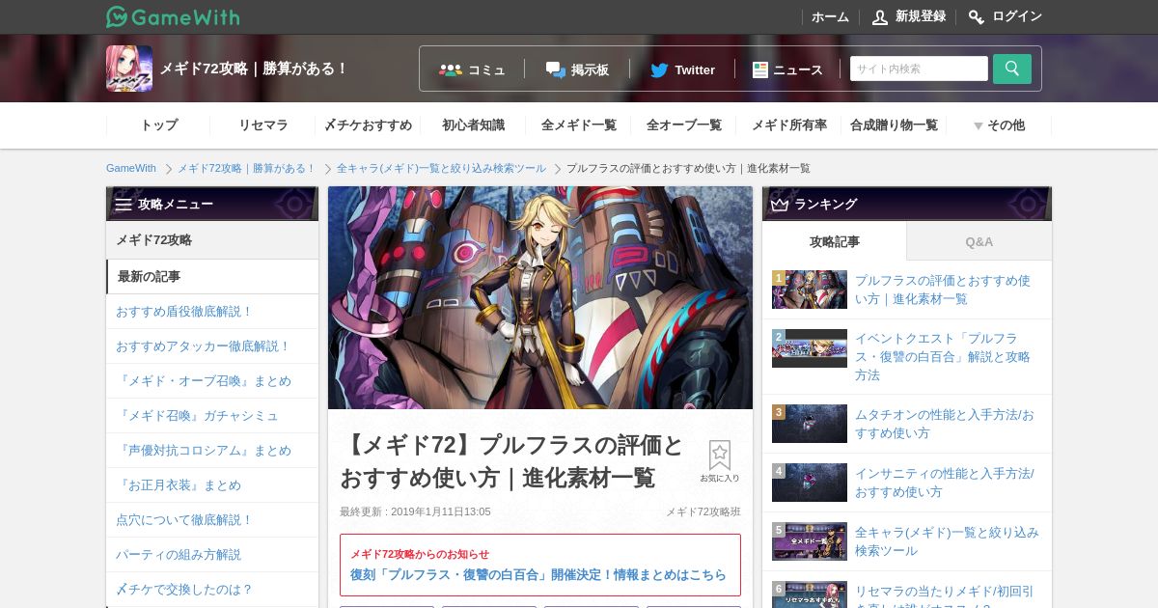Click the 最終更新 : 2019年1月11日13:05 timestamp
The height and width of the screenshot is (608, 1158).
click(x=415, y=511)
